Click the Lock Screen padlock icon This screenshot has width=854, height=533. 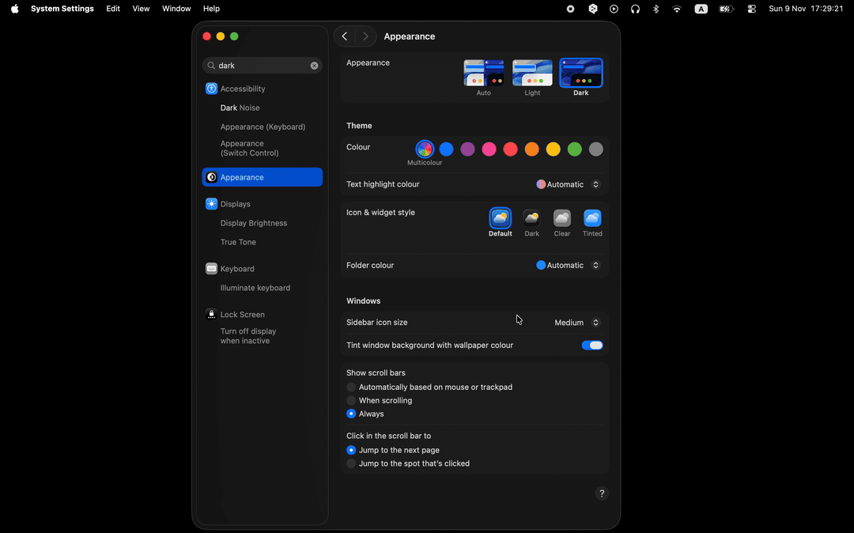tap(211, 315)
